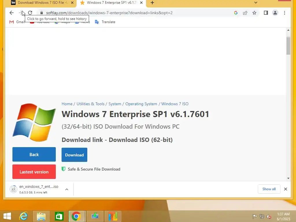296x222 pixels.
Task: Open the tab search dropdown arrow
Action: [x=256, y=3]
